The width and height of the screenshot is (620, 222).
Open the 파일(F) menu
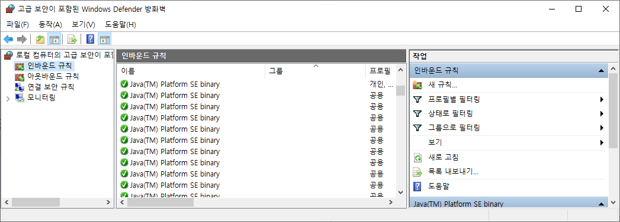(x=18, y=24)
